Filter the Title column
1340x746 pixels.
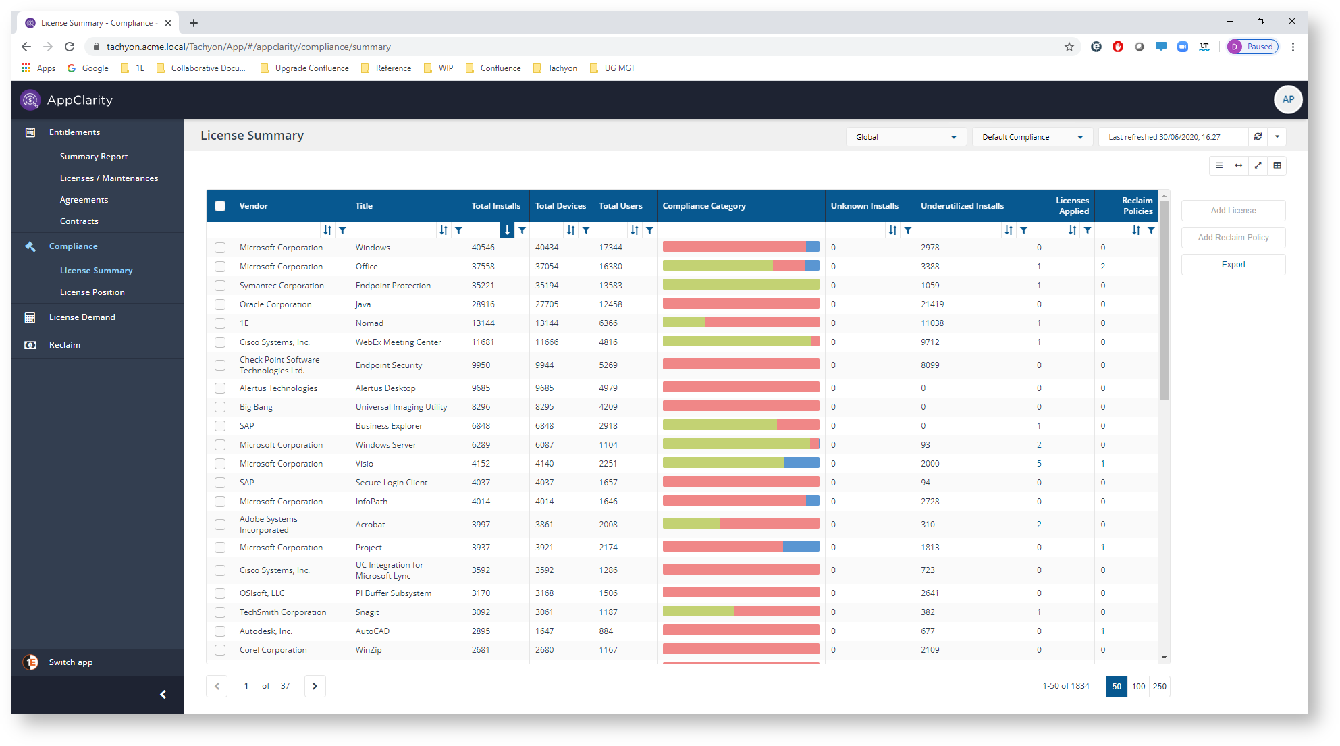click(458, 230)
